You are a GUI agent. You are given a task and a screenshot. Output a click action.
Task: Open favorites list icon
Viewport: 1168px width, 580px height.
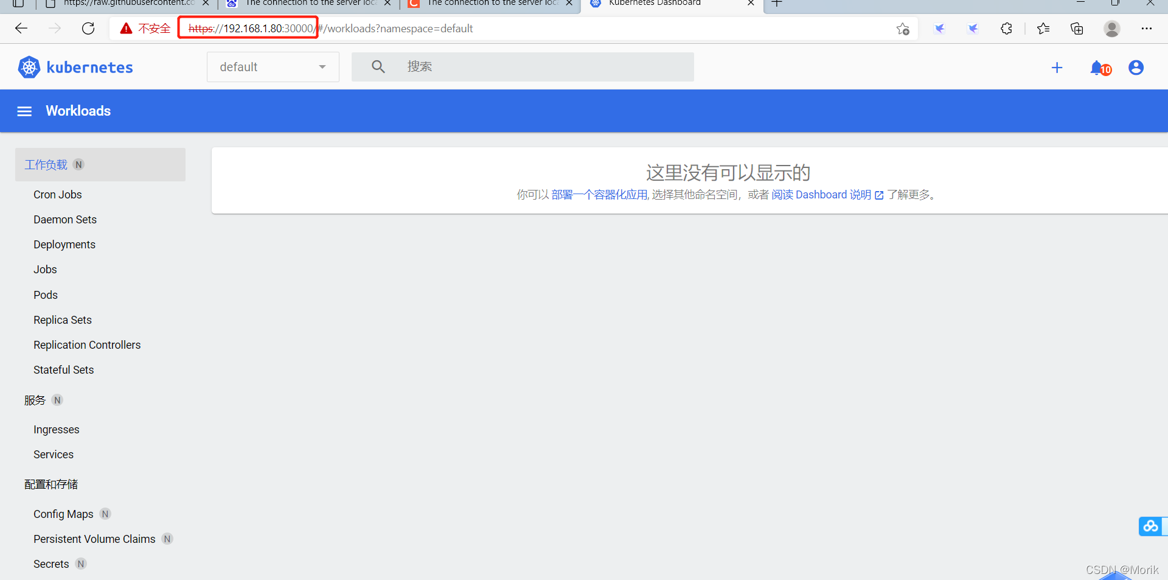(x=1043, y=29)
